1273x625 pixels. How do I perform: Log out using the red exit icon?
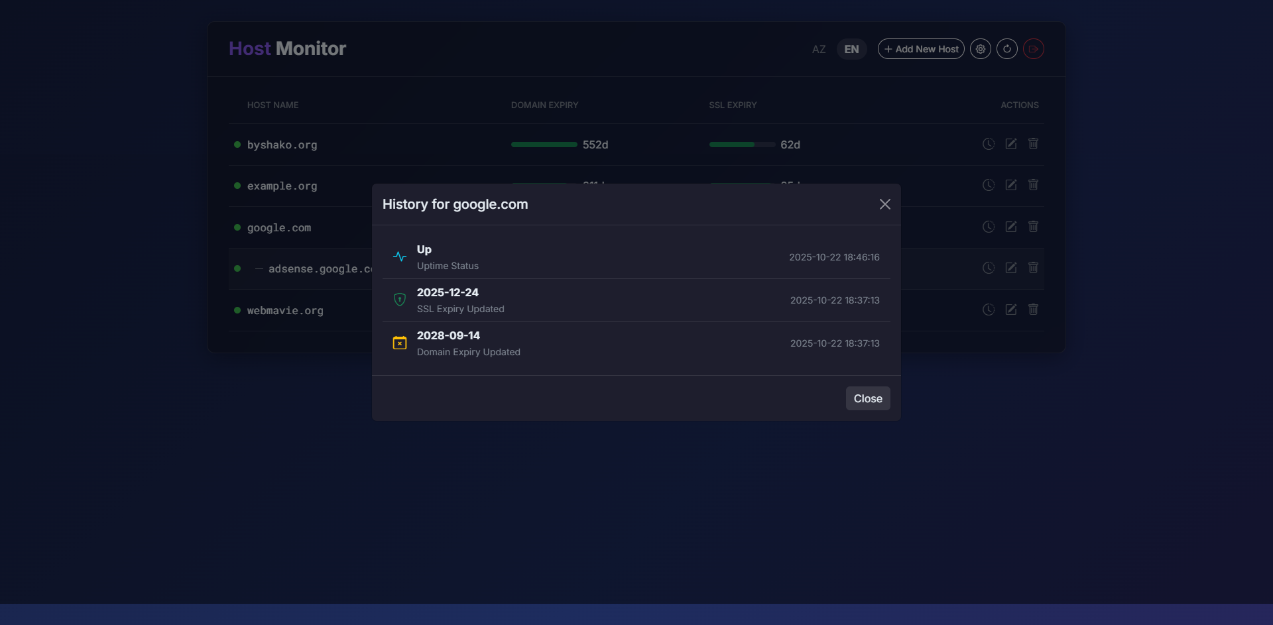coord(1033,48)
